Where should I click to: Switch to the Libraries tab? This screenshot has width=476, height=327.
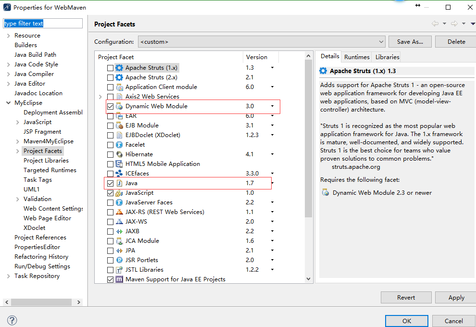click(x=387, y=57)
